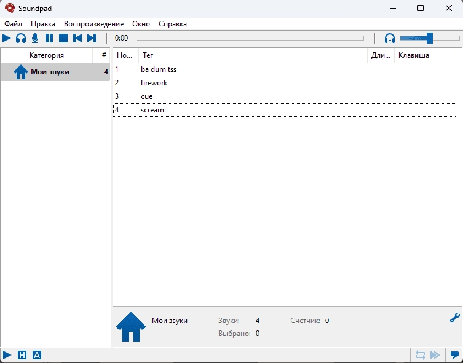Toggle the H hotkeys button in status bar
The image size is (463, 363).
(x=22, y=355)
